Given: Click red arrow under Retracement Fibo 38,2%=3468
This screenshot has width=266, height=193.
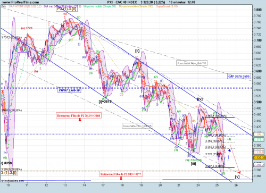Looking at the screenshot, I should (80, 120).
